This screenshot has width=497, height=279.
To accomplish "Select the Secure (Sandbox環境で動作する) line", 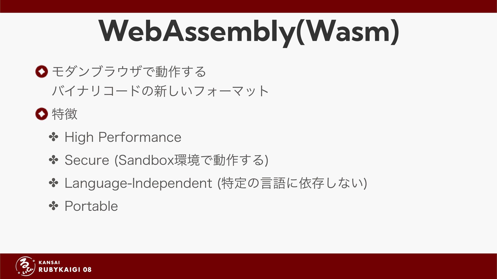I will (166, 160).
